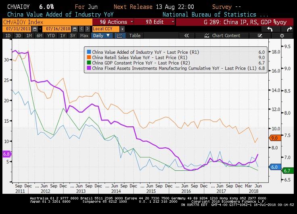Open the 96) Actions menu
The height and width of the screenshot is (214, 297).
pos(113,22)
